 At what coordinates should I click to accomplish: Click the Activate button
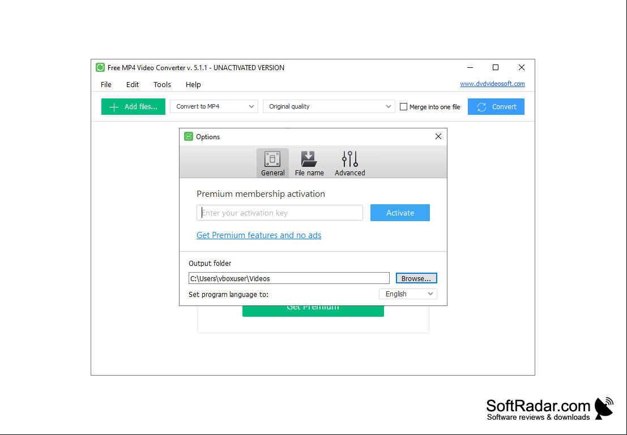click(400, 213)
